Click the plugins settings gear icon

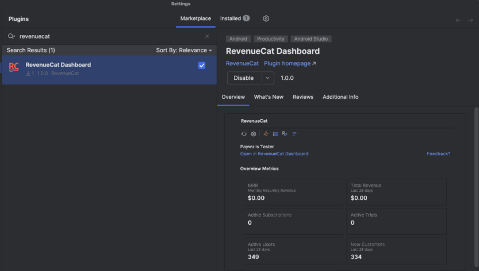pos(266,18)
